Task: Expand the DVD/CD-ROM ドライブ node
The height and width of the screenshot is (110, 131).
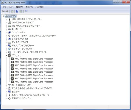Action: pos(6,23)
